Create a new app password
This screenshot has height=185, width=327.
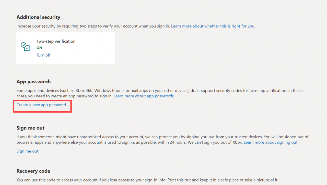41,105
